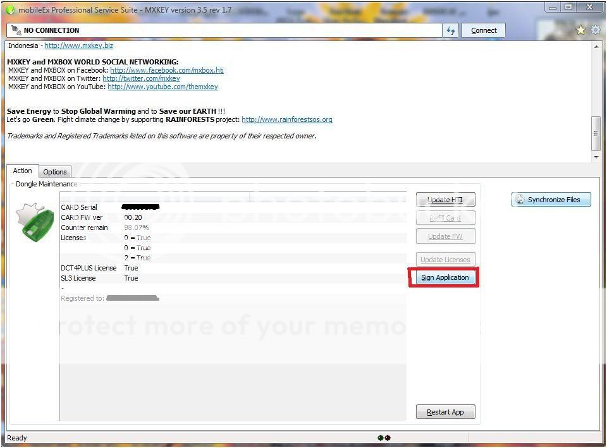Click the Ready status bar text
The height and width of the screenshot is (448, 607).
[x=17, y=438]
